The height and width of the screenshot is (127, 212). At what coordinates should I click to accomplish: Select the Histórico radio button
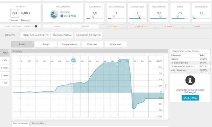22,20
